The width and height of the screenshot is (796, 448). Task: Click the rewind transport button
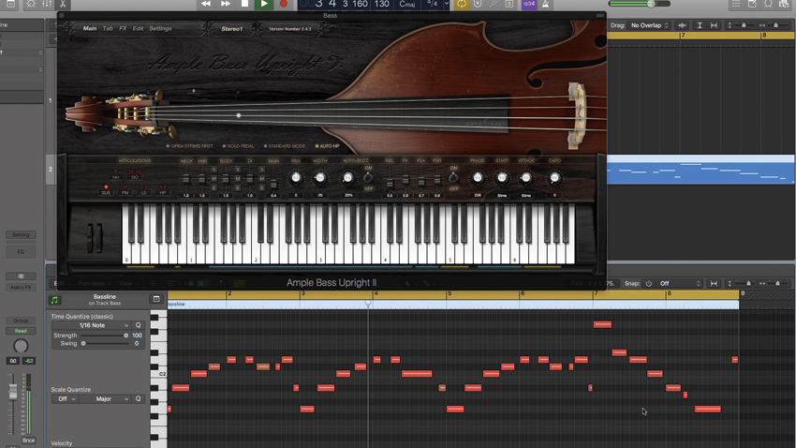(x=206, y=4)
